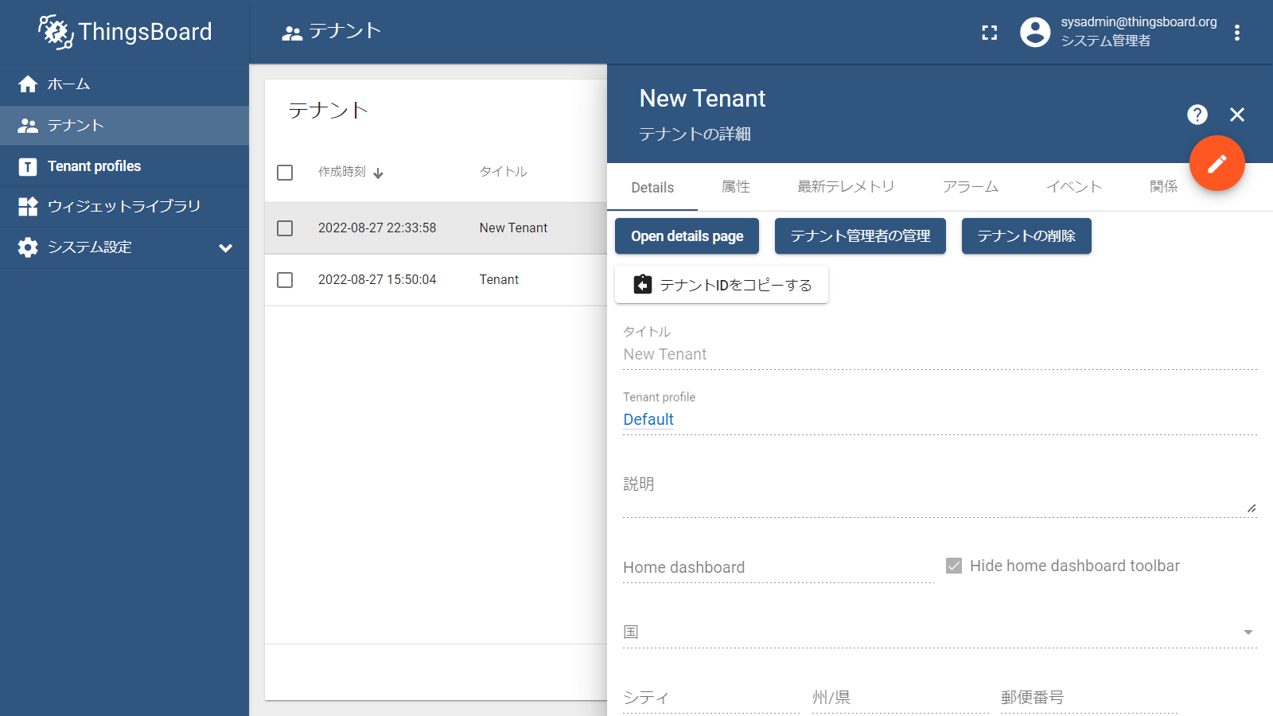Click the ThingsBoard logo icon
The height and width of the screenshot is (716, 1273).
click(56, 32)
